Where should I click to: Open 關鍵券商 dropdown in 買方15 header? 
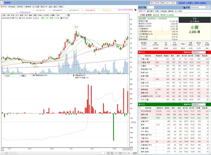tap(199, 52)
